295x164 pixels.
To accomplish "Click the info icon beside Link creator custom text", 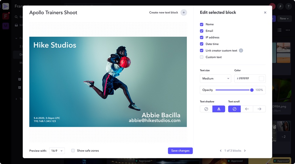I will (241, 50).
